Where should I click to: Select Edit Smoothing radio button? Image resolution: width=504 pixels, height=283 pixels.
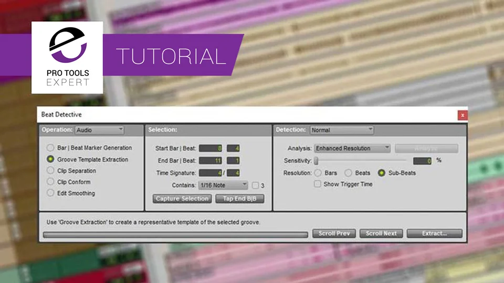pos(50,193)
